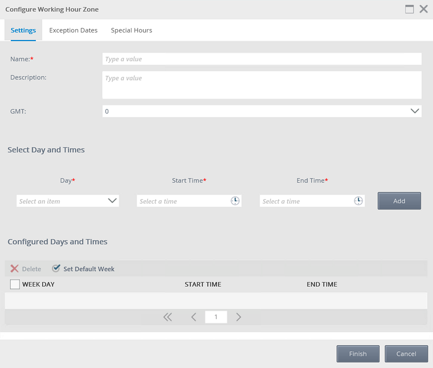Switch to the Special Hours tab

[x=132, y=30]
